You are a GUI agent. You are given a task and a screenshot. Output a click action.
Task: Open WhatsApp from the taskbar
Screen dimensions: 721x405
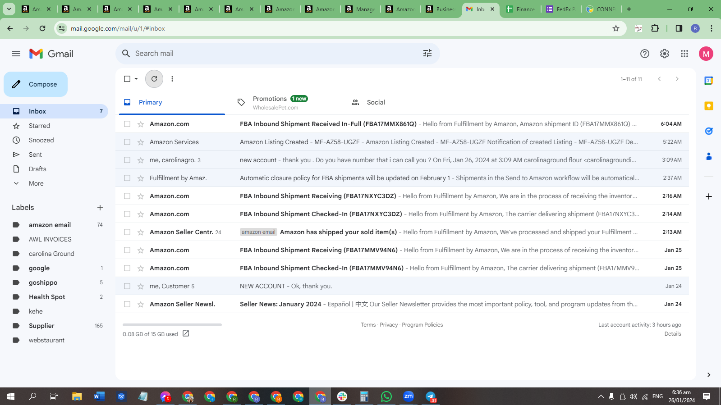[386, 396]
